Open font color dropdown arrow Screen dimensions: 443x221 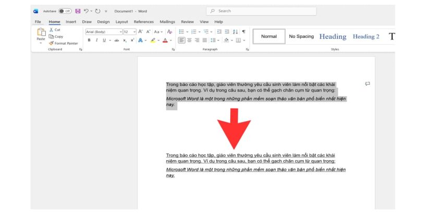tap(170, 41)
